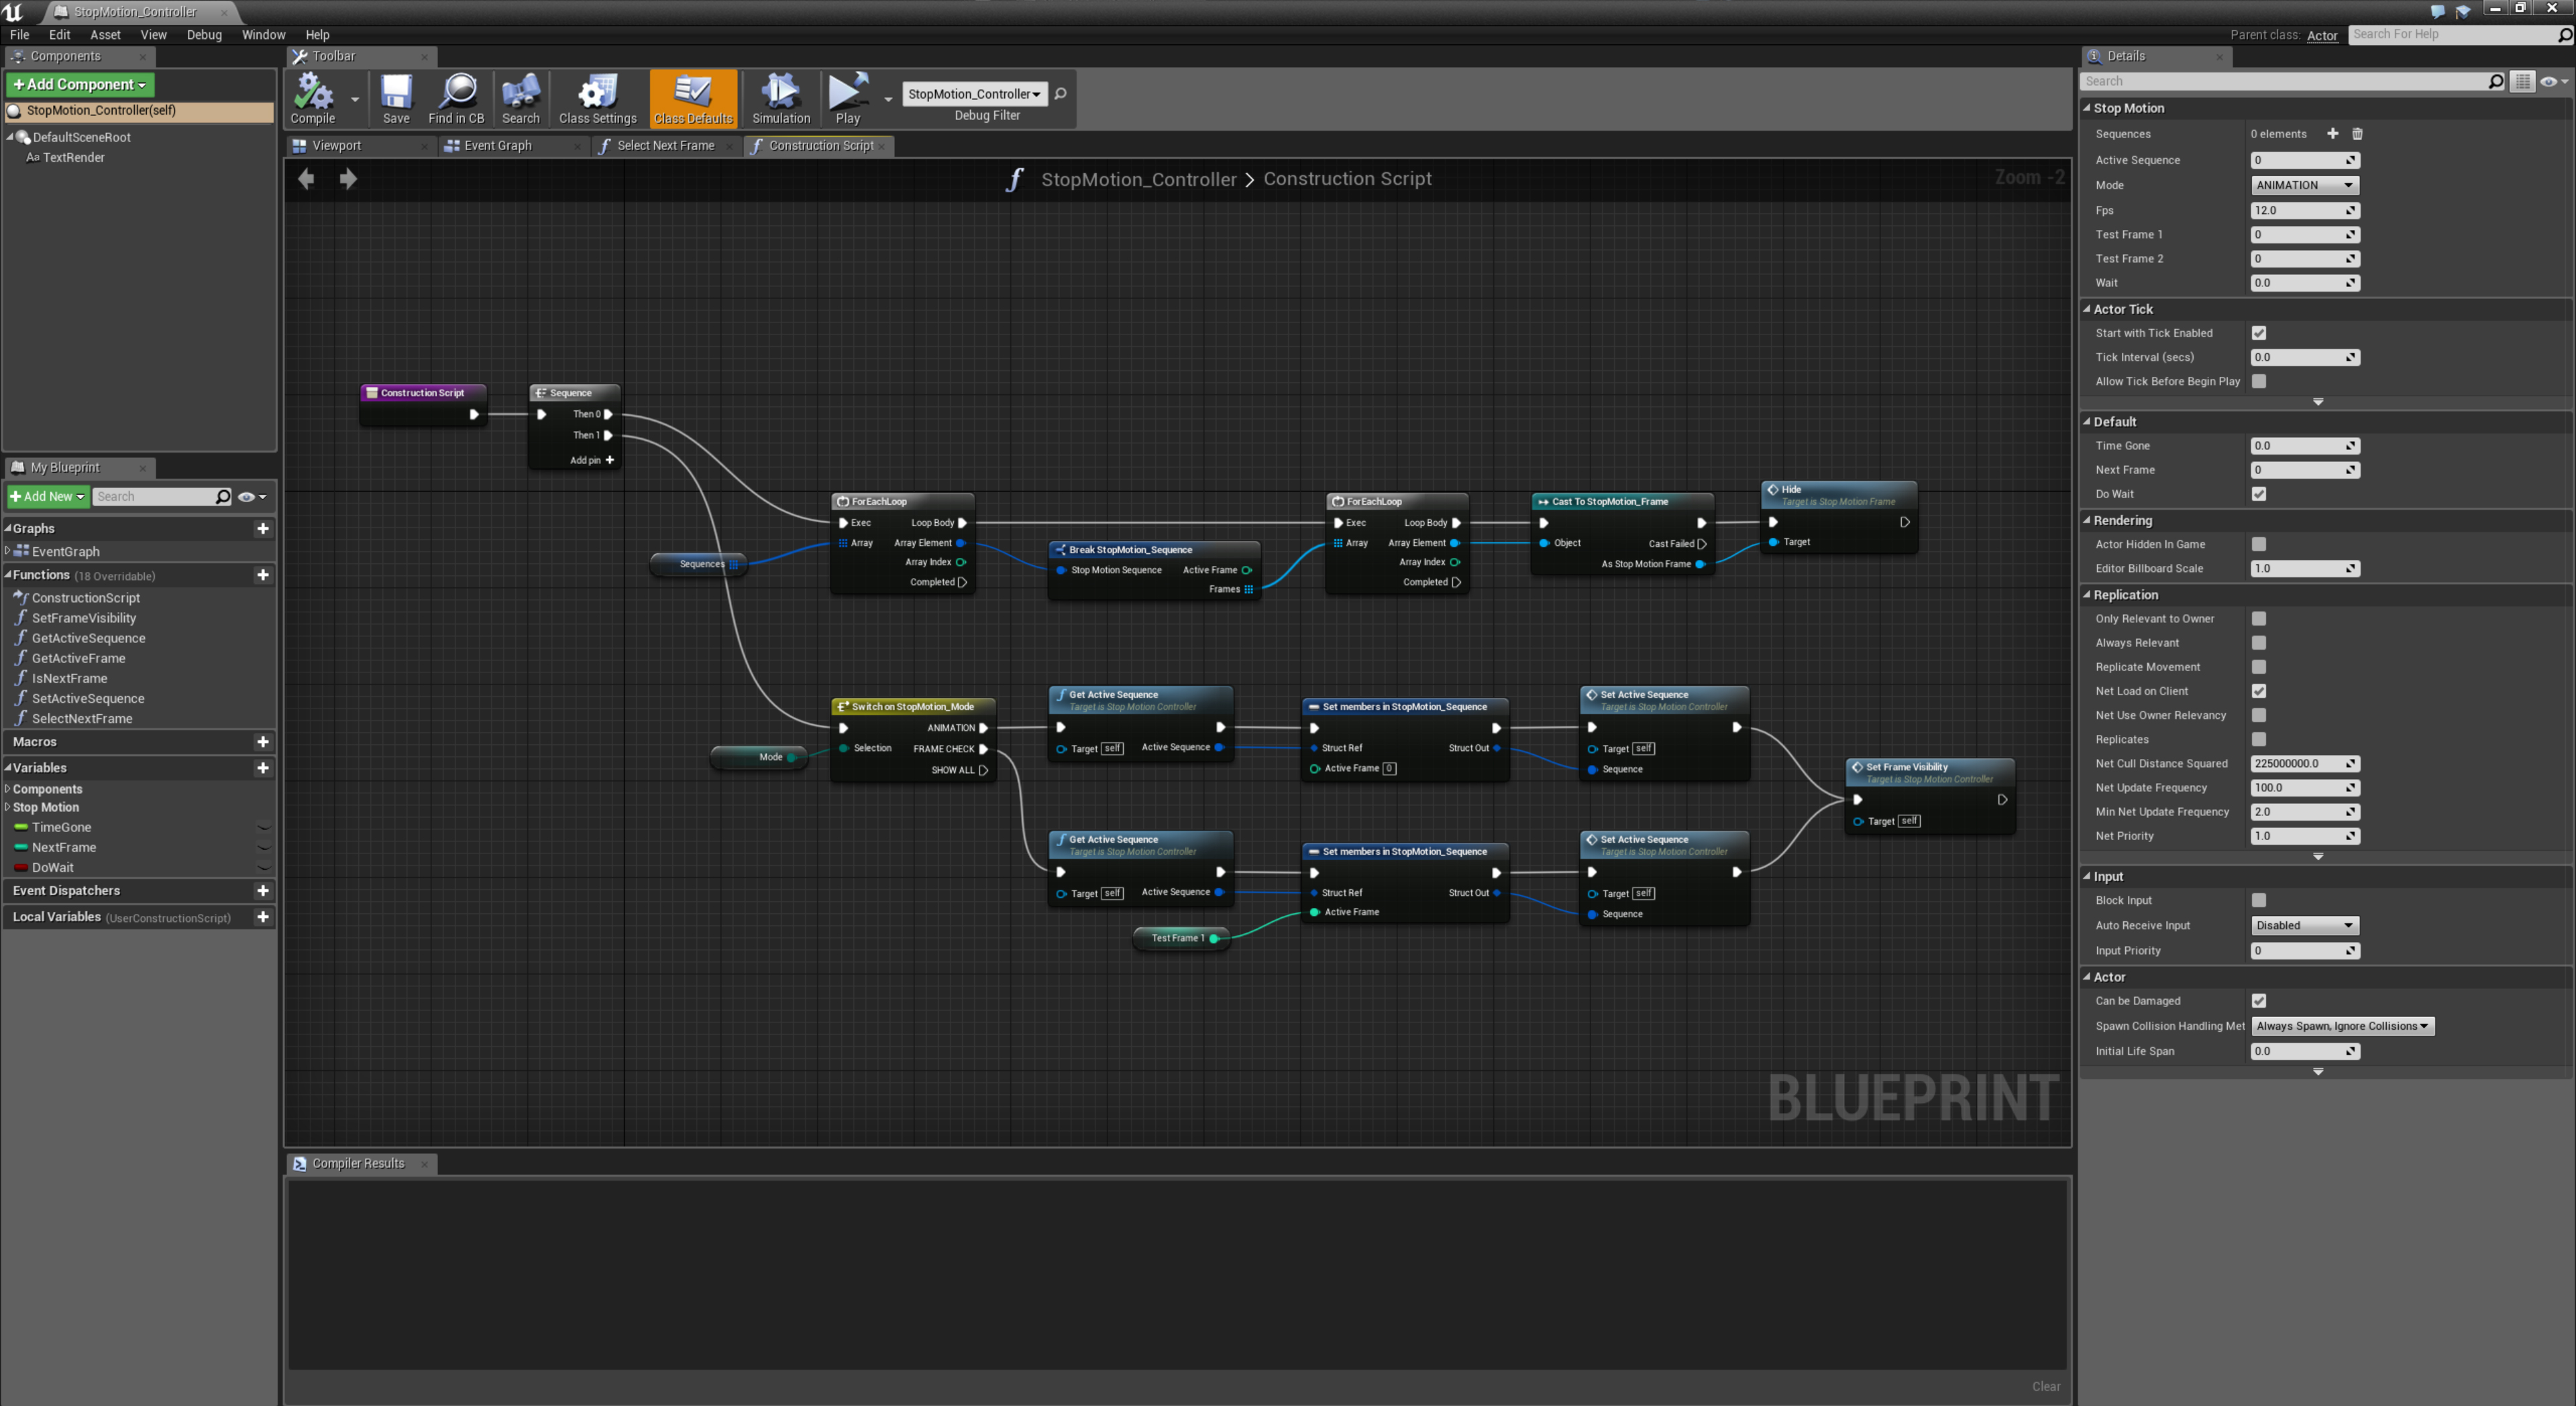Click the Add New button

[x=47, y=497]
